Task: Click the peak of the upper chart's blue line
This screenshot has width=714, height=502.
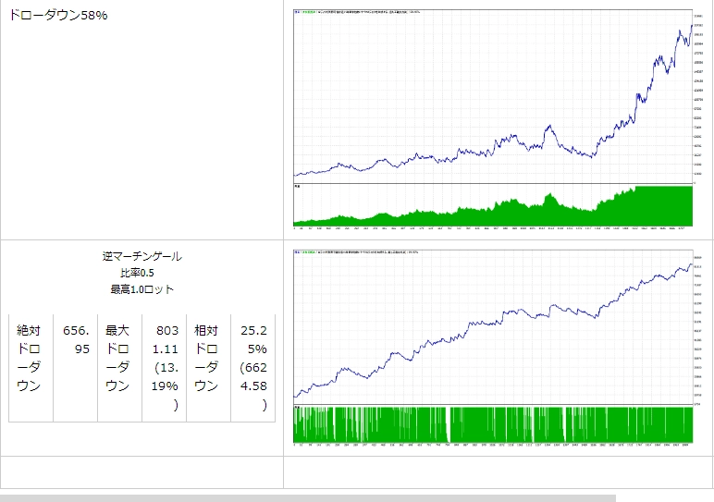Action: [x=682, y=31]
